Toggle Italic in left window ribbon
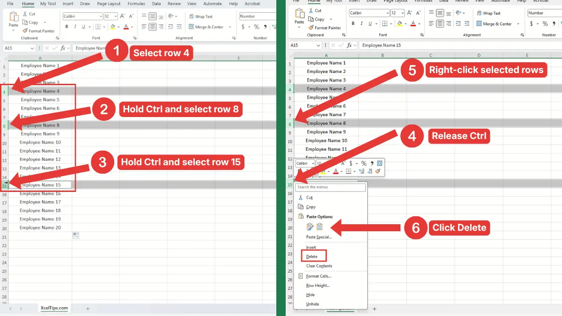Viewport: 562px width, 316px height. point(75,27)
